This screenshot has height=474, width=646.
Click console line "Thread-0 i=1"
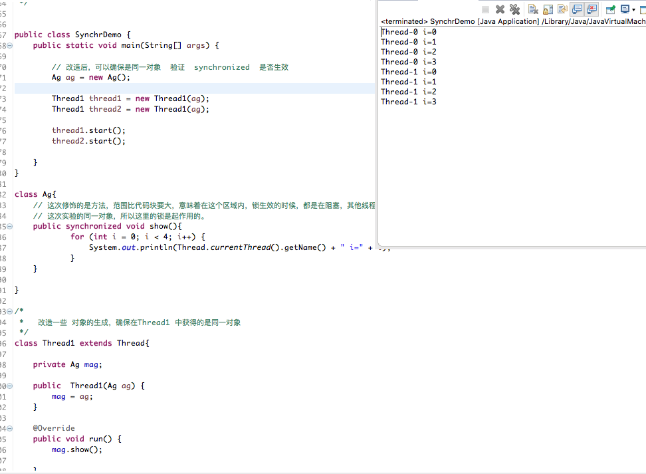click(x=409, y=42)
